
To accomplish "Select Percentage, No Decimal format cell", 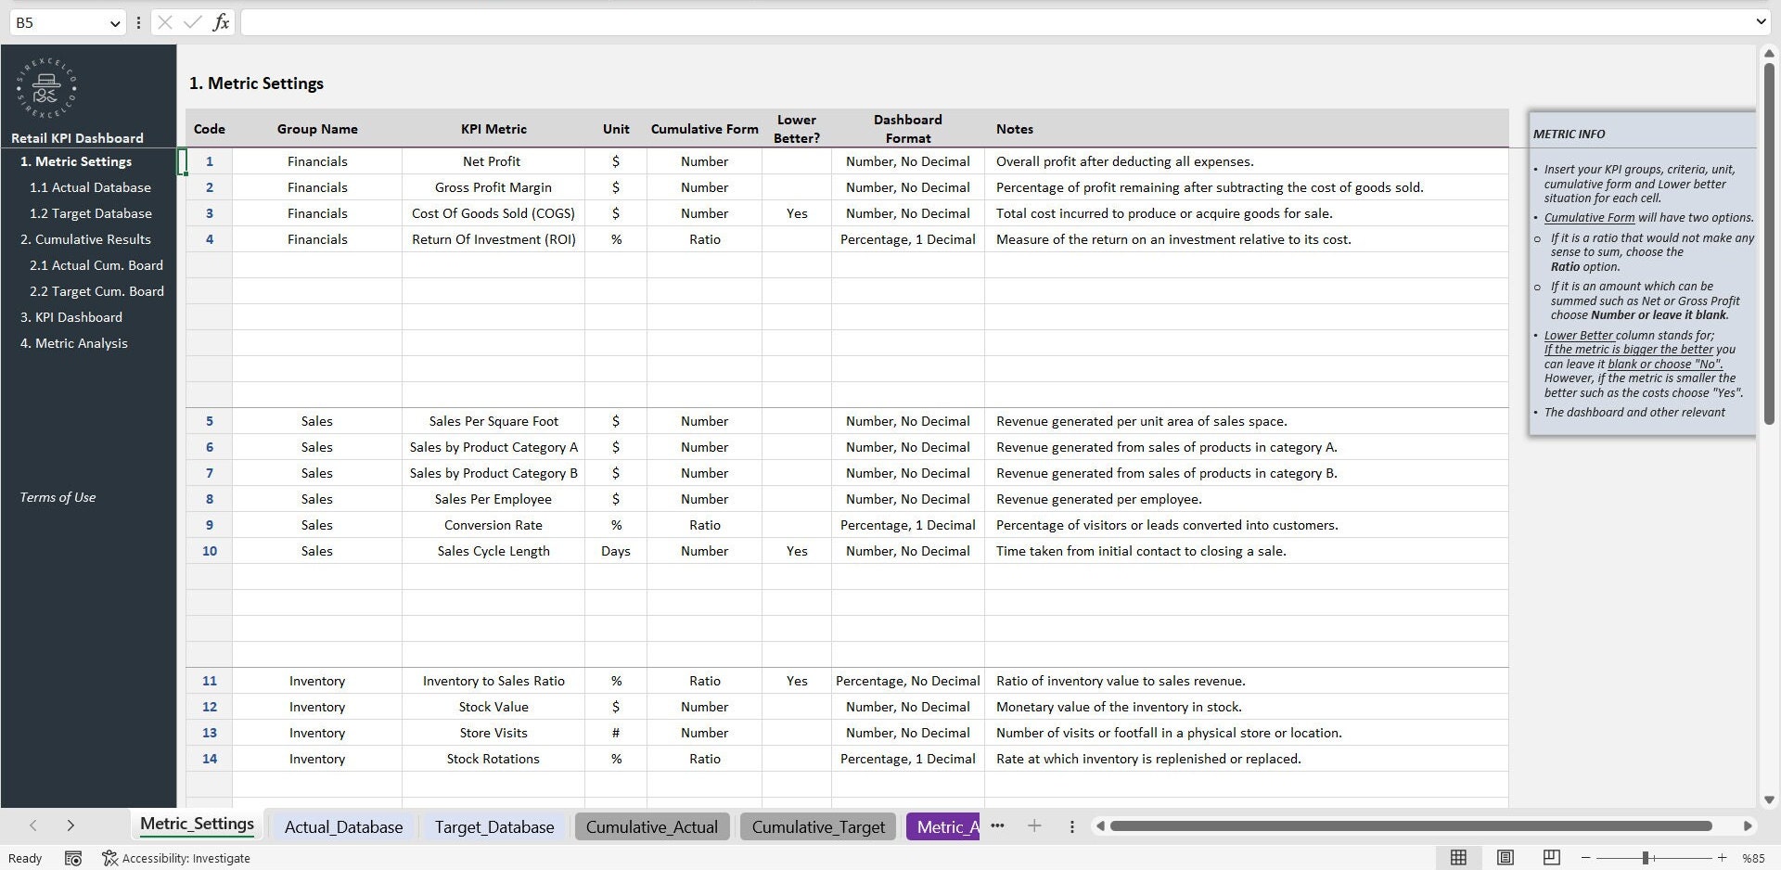I will pos(907,681).
